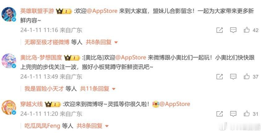Repost the 穿越火线 comment
The width and height of the screenshot is (263, 133).
(x=220, y=114)
